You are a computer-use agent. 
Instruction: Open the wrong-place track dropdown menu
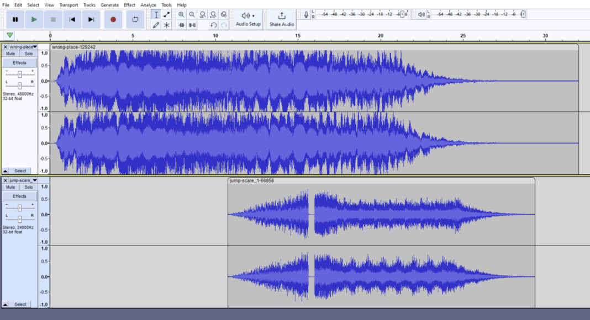click(x=34, y=47)
